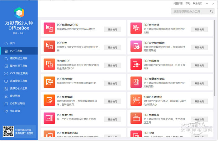This screenshot has width=218, height=141.
Task: Click 开始使用 for 图片转PDF
Action: coord(112,65)
